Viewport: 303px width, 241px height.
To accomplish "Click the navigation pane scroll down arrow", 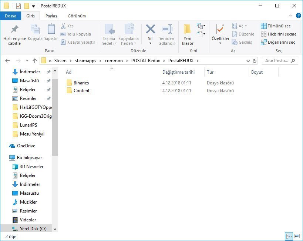I will pyautogui.click(x=55, y=229).
